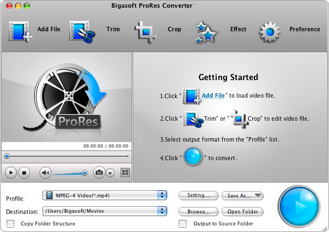Expand snapshot options dropdown arrow
This screenshot has width=329, height=232.
pos(110,173)
